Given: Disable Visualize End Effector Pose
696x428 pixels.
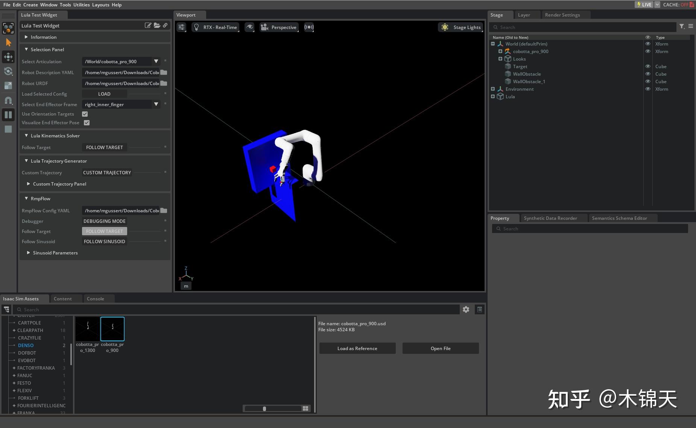Looking at the screenshot, I should click(x=87, y=122).
